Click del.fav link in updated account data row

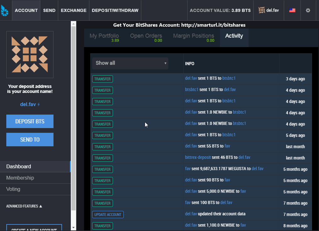(191, 214)
